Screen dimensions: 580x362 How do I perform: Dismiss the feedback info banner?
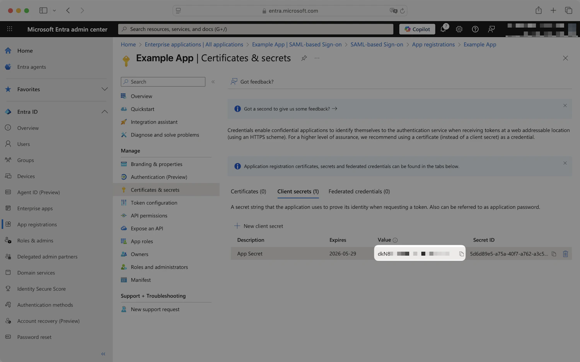[x=565, y=105]
